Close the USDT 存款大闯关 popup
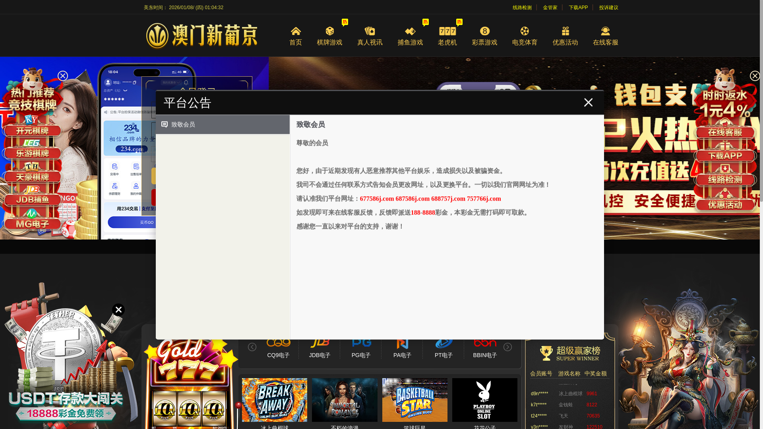763x429 pixels. point(118,310)
